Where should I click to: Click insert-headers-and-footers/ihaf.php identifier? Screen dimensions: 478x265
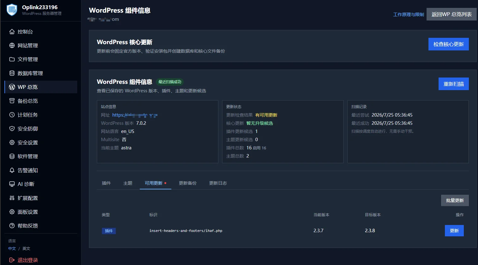(x=186, y=231)
